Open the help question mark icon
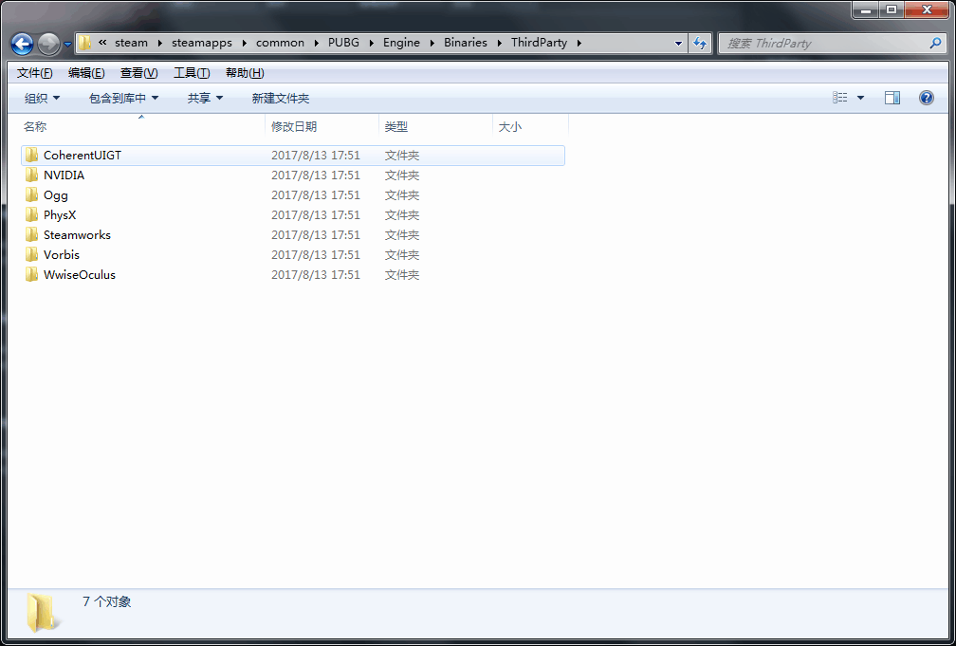The image size is (956, 646). tap(926, 98)
